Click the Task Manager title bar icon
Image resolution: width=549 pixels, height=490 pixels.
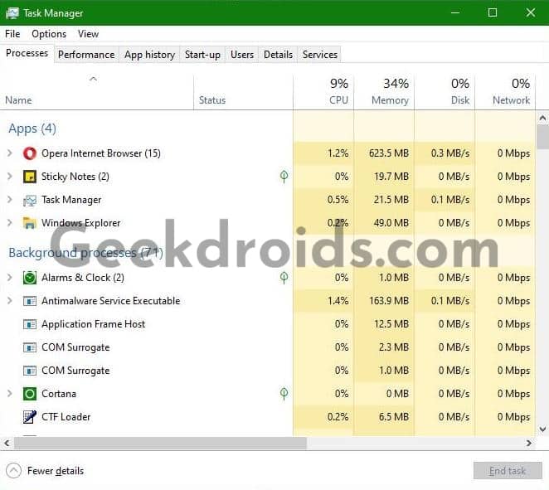coord(12,13)
